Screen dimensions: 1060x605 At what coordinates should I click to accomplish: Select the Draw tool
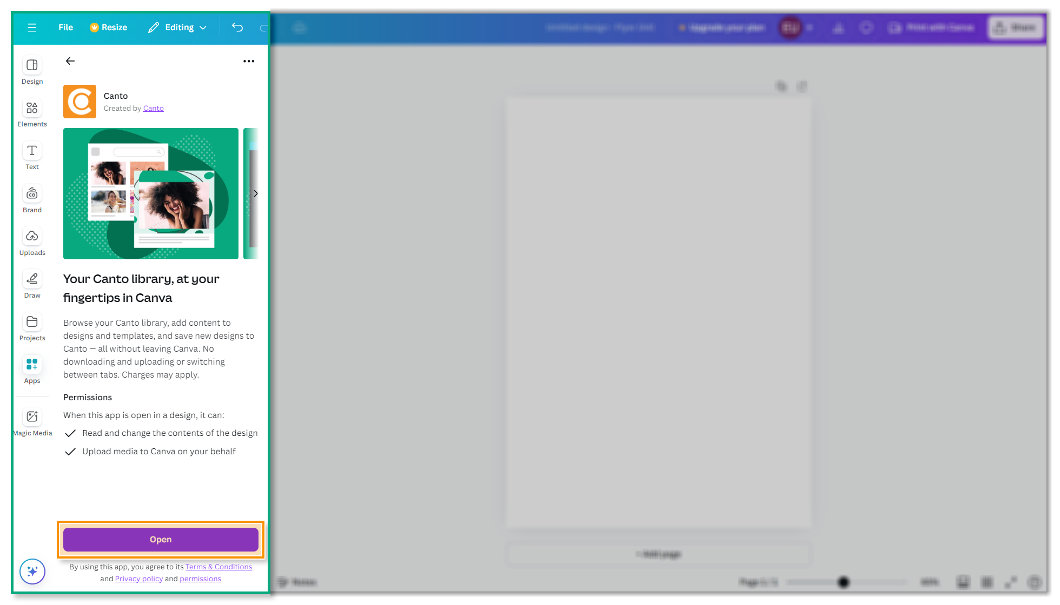coord(31,282)
